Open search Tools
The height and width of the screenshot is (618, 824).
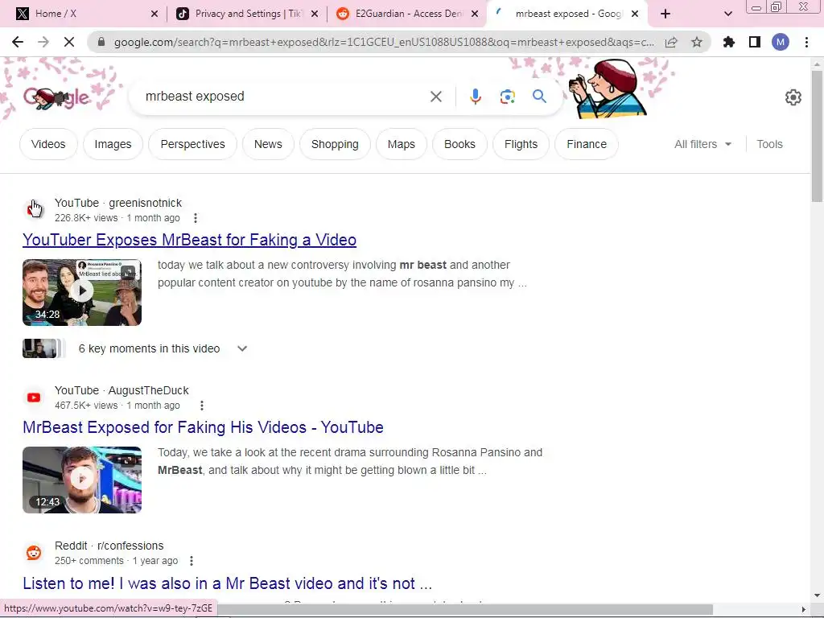tap(769, 144)
